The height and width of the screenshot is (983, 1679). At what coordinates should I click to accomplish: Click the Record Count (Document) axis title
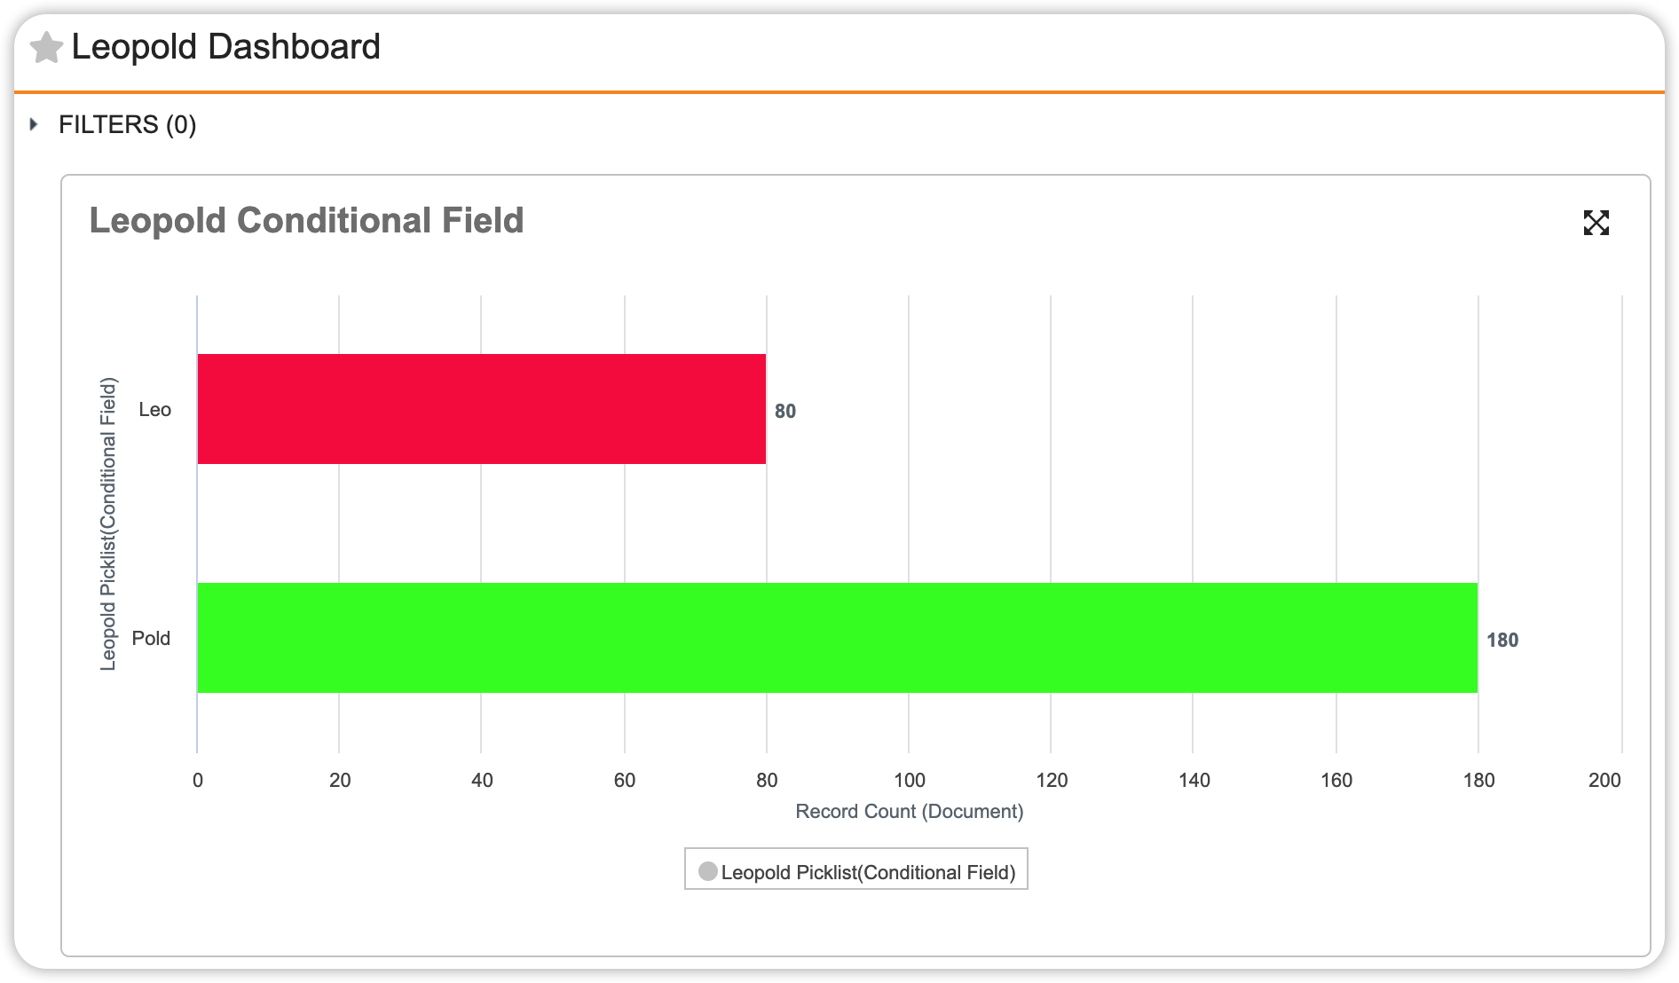(909, 811)
